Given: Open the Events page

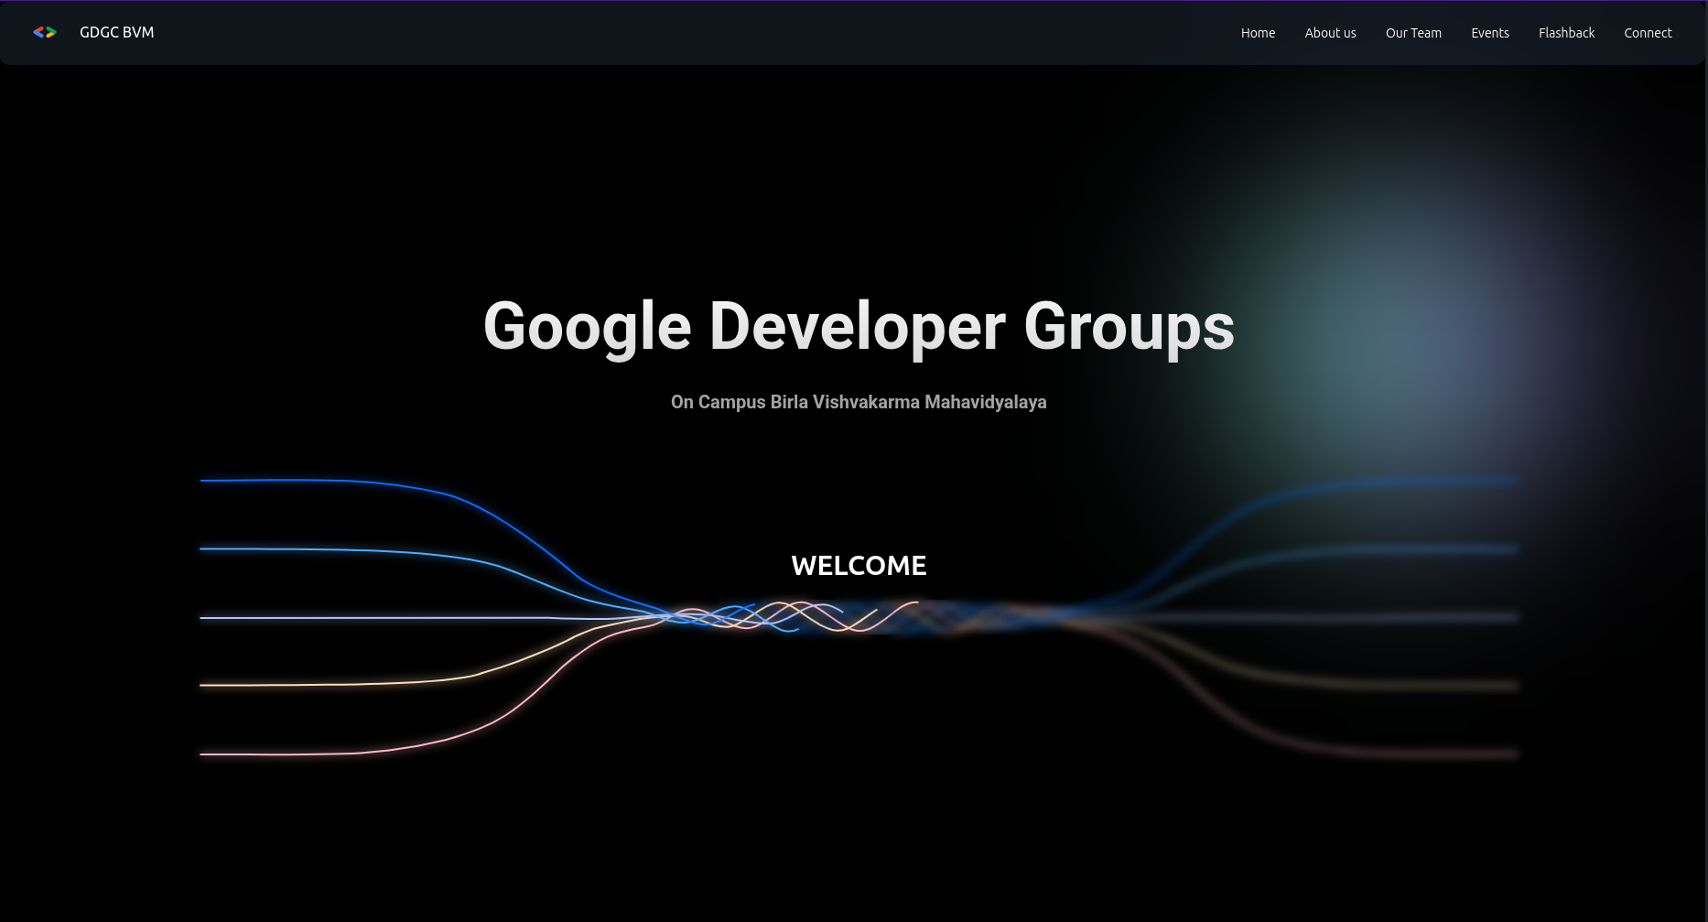Looking at the screenshot, I should tap(1489, 32).
